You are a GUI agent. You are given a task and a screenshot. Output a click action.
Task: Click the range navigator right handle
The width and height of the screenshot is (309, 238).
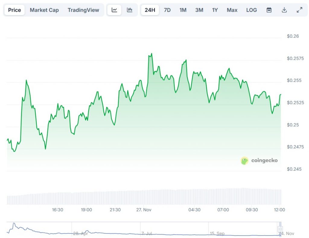tap(280, 229)
